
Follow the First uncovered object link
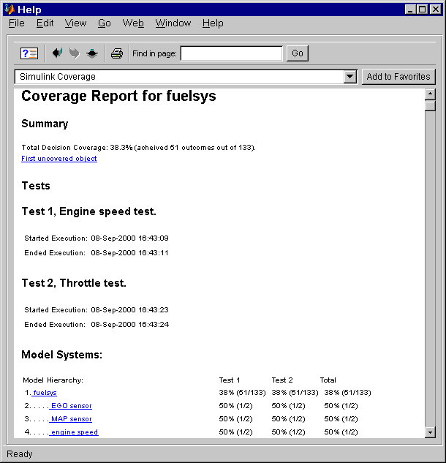point(59,159)
